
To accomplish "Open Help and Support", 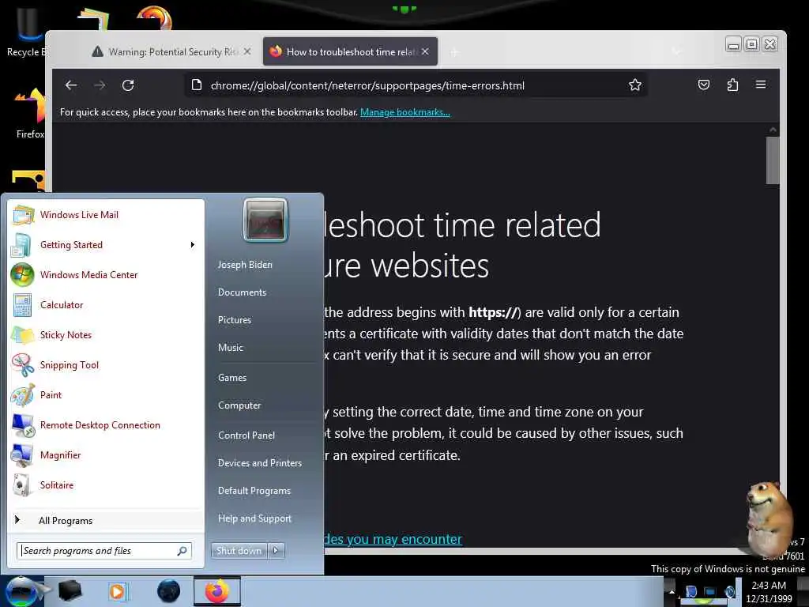I will click(x=254, y=518).
